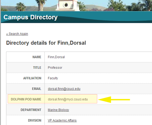Select the dorsal.finn@myci.csuci.edu pod name
Screen dimensions: 152x125
click(x=68, y=99)
